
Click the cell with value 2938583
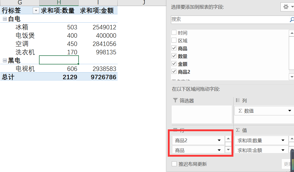point(98,69)
